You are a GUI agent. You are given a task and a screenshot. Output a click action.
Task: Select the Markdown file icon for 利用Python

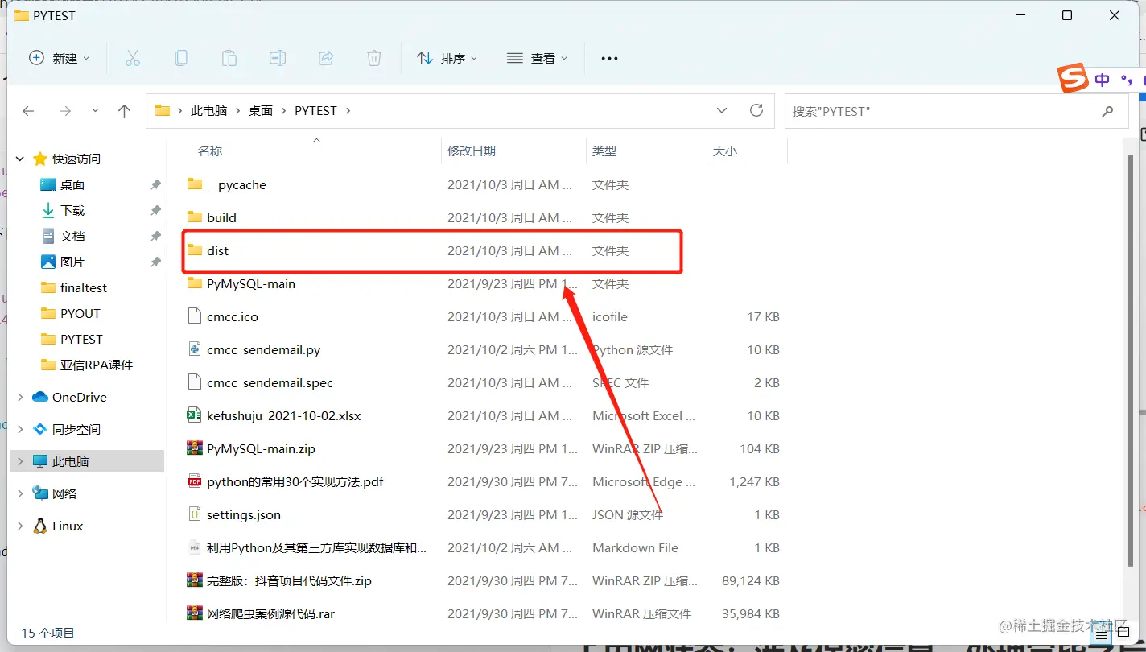pos(194,547)
